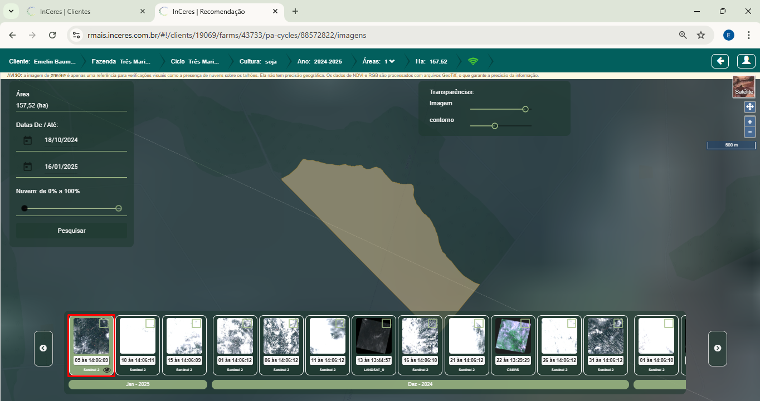Zoom out the map with minus button
The height and width of the screenshot is (401, 760).
[749, 132]
